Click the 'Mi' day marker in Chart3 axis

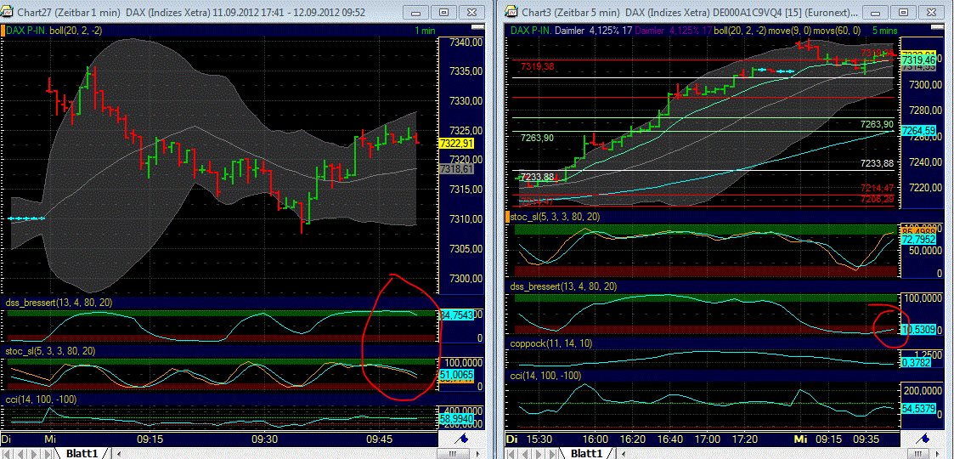801,439
